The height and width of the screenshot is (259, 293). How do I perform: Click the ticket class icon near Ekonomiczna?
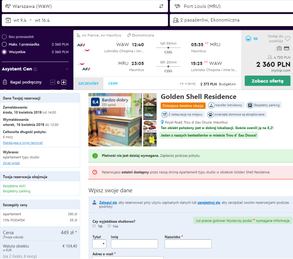pos(129,35)
